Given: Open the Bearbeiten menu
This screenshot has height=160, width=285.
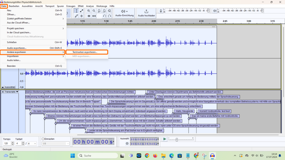Looking at the screenshot, I should coord(14,6).
